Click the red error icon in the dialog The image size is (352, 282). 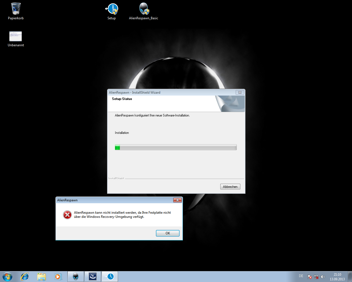click(x=67, y=215)
